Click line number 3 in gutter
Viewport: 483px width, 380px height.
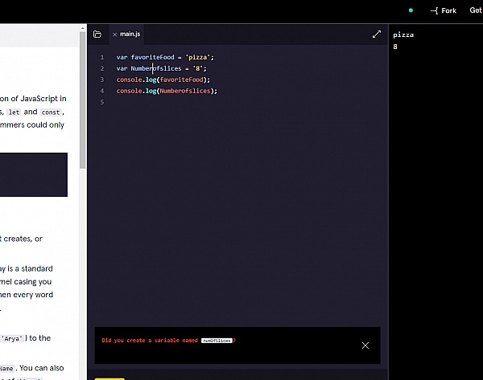pos(102,80)
